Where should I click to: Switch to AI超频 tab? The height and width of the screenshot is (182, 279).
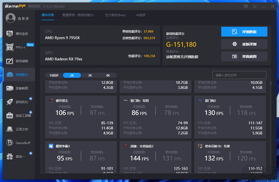pos(141,15)
